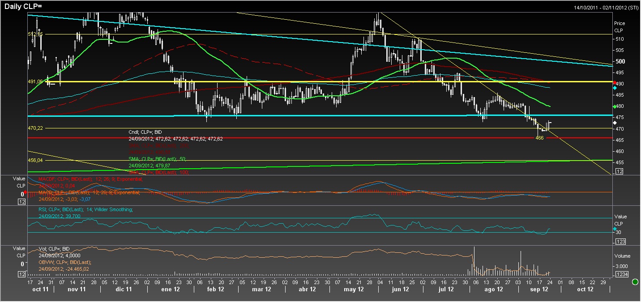The width and height of the screenshot is (641, 302).
Task: Click the RSI indicator legend text
Action: [85, 209]
